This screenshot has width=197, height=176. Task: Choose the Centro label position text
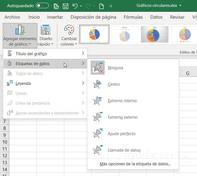pos(114,84)
